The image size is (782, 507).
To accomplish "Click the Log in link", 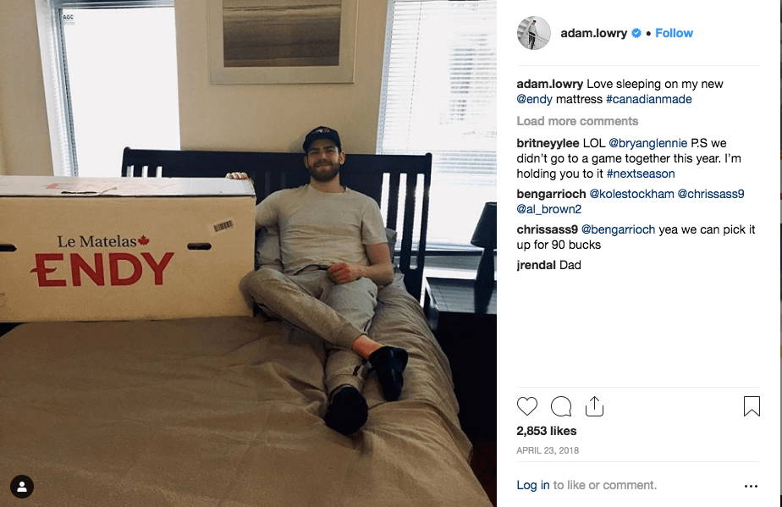I will pyautogui.click(x=532, y=485).
